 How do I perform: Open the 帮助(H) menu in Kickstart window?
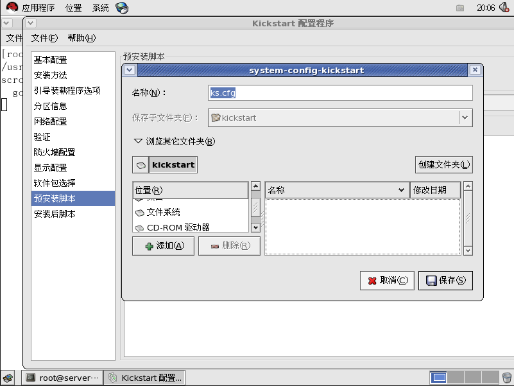(x=81, y=38)
